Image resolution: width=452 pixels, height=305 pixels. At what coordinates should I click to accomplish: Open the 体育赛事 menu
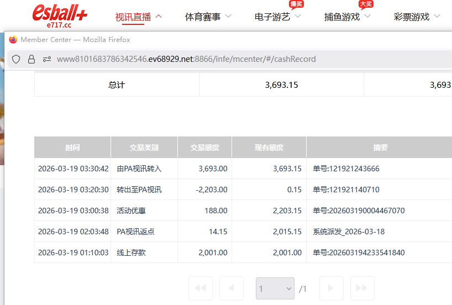click(x=208, y=17)
